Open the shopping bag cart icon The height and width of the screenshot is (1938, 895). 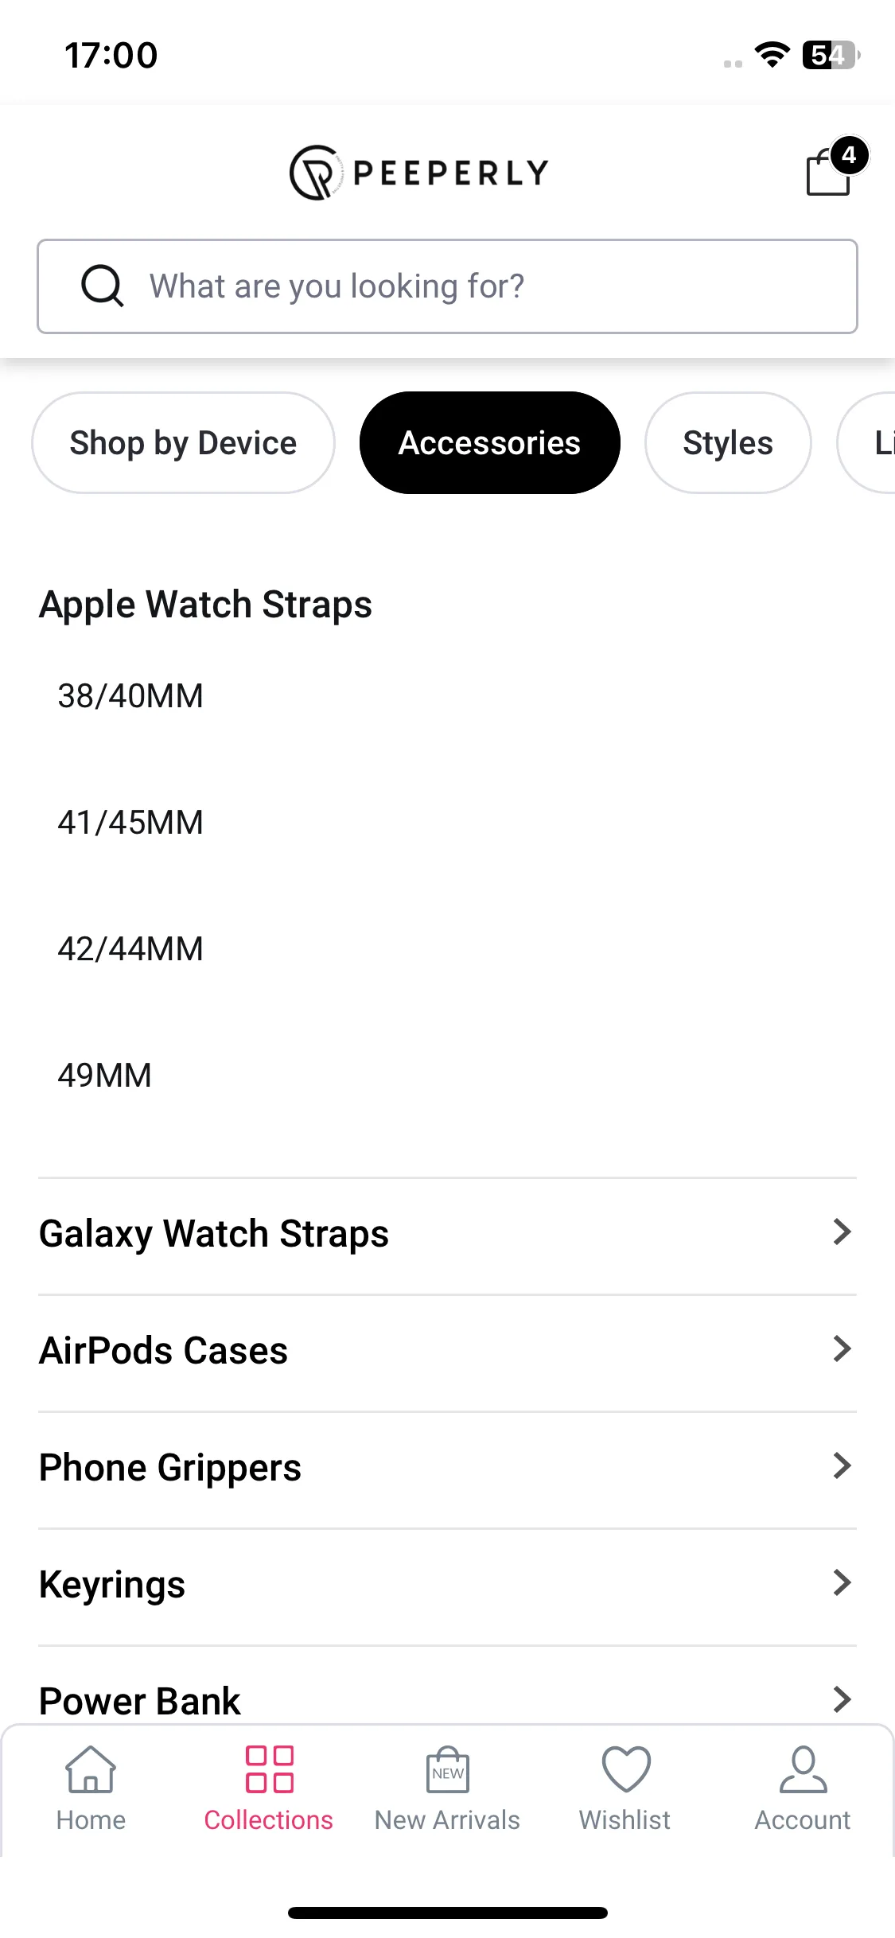pos(828,172)
